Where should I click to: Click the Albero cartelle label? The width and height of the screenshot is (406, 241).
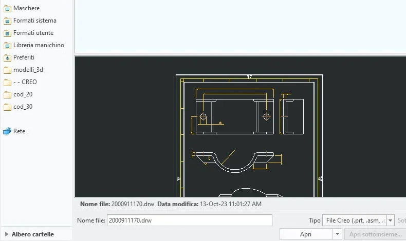tap(33, 234)
